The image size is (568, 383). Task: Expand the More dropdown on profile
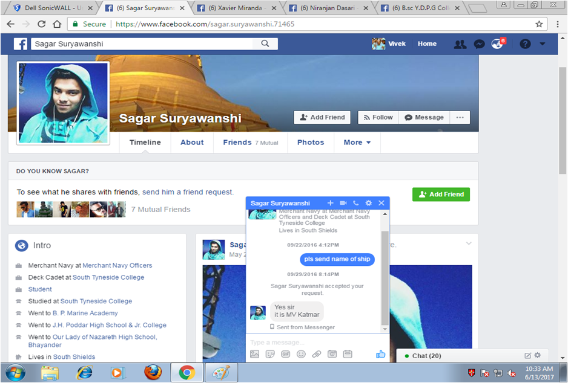coord(357,143)
